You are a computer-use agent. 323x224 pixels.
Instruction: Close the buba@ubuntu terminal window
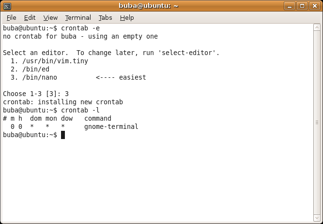tap(315, 6)
